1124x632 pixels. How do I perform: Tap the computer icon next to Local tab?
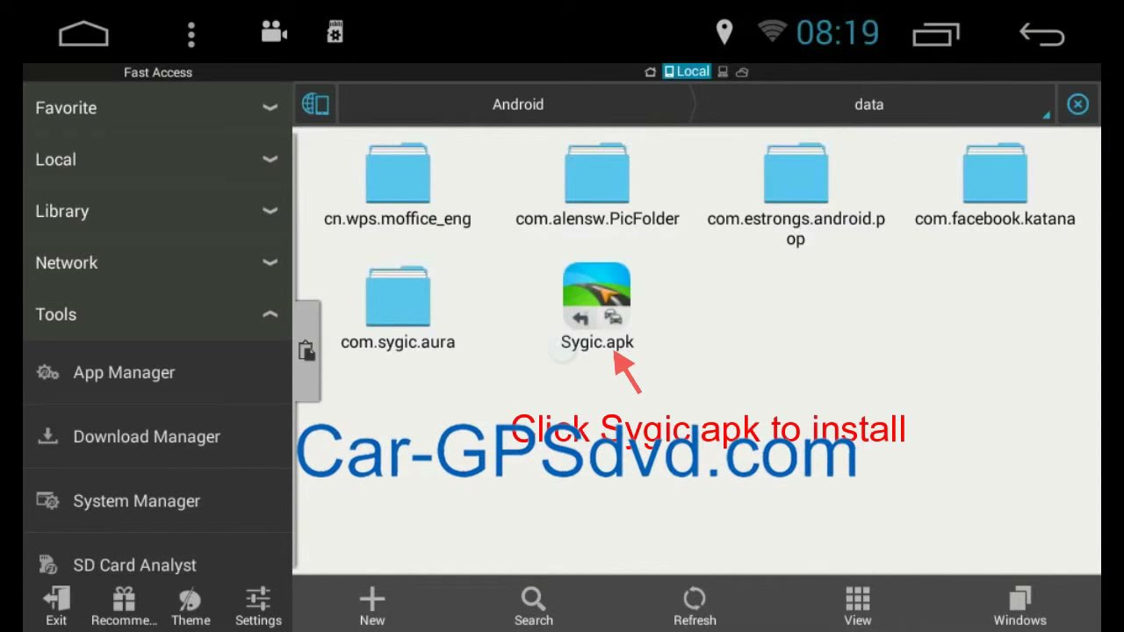coord(723,72)
